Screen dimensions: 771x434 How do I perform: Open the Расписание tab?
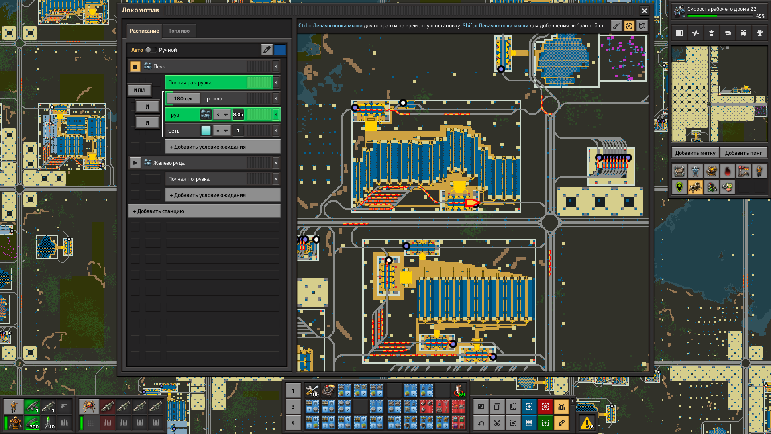pos(144,31)
